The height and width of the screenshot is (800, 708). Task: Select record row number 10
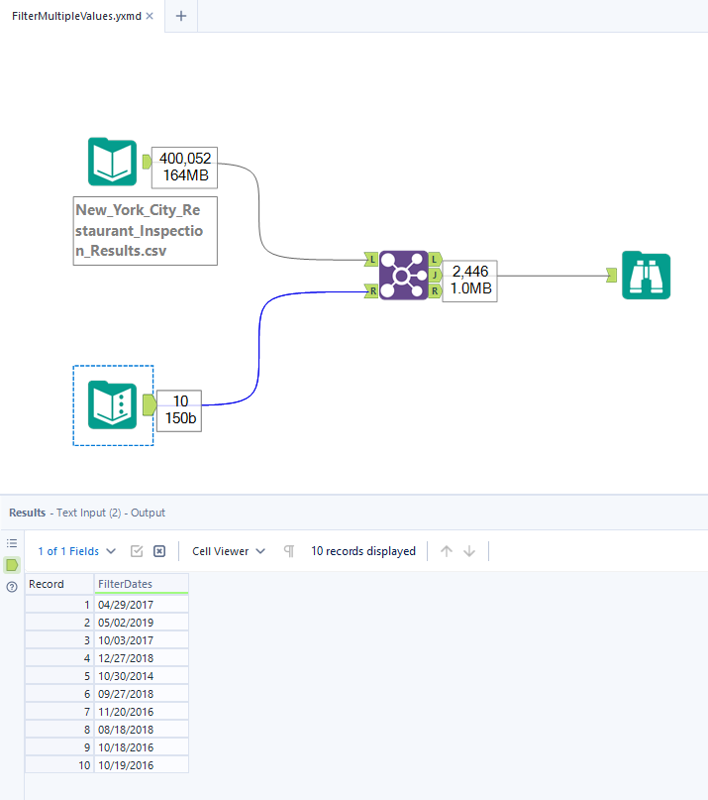[x=59, y=765]
